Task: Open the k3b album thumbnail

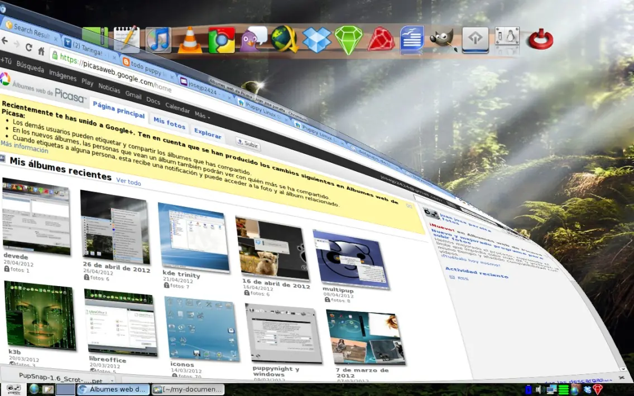Action: click(40, 316)
